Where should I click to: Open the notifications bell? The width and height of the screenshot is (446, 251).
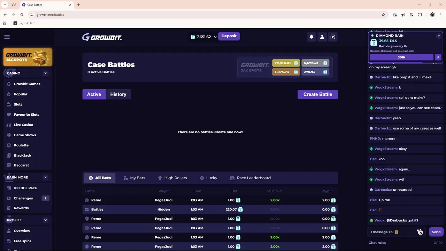point(312,37)
